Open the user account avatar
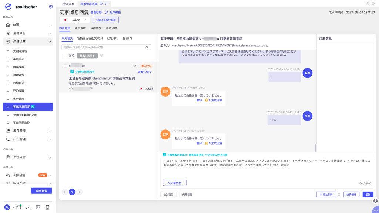 pyautogui.click(x=7, y=207)
